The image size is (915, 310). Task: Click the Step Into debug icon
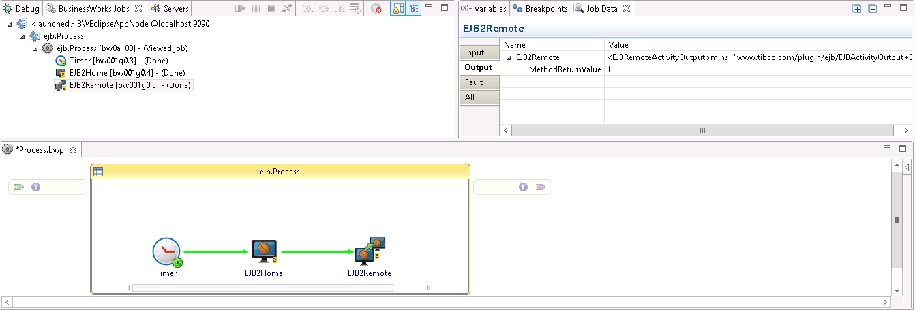click(x=308, y=9)
